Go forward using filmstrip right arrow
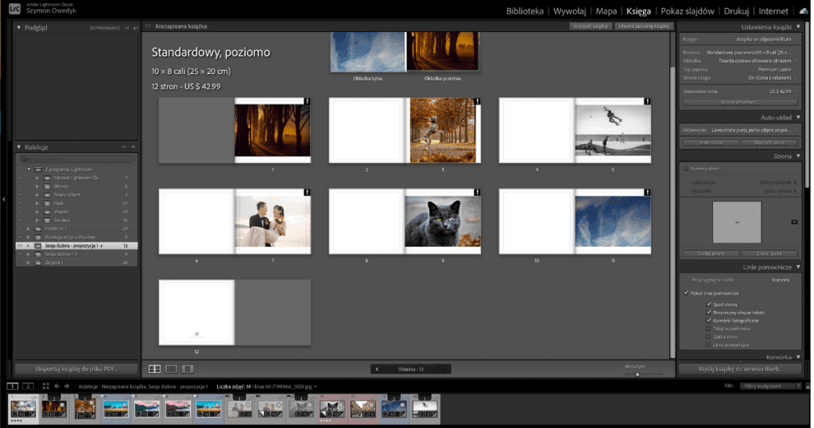814x428 pixels. coord(67,386)
